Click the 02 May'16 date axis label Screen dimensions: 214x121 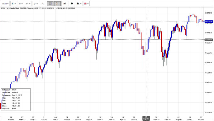click(x=179, y=118)
